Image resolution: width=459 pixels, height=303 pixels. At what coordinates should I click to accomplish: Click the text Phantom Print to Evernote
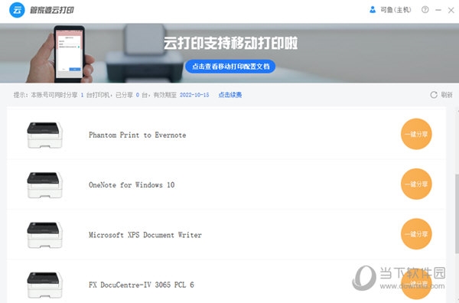coord(137,135)
